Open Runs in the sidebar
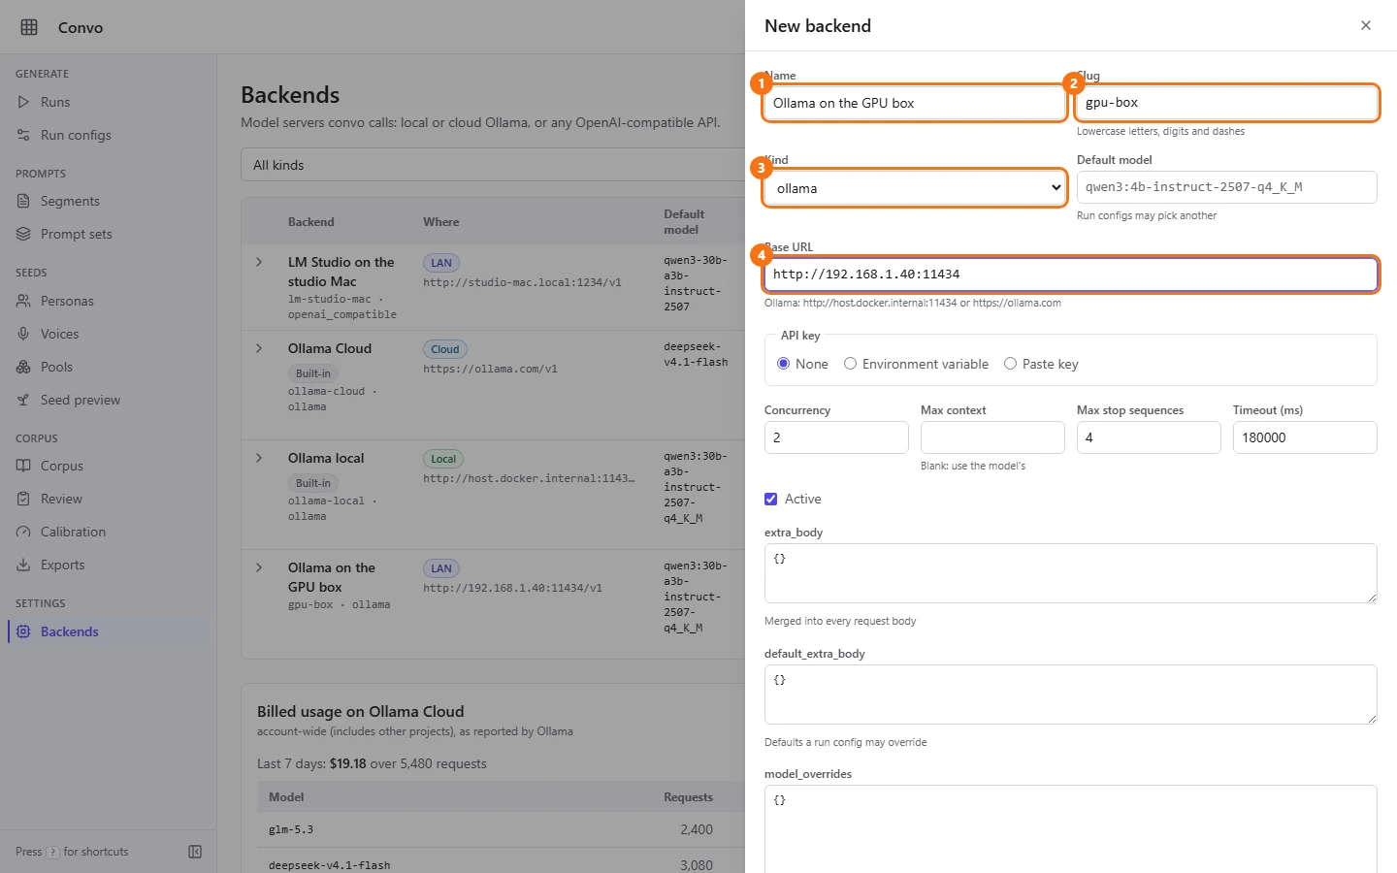This screenshot has width=1397, height=873. (x=108, y=102)
